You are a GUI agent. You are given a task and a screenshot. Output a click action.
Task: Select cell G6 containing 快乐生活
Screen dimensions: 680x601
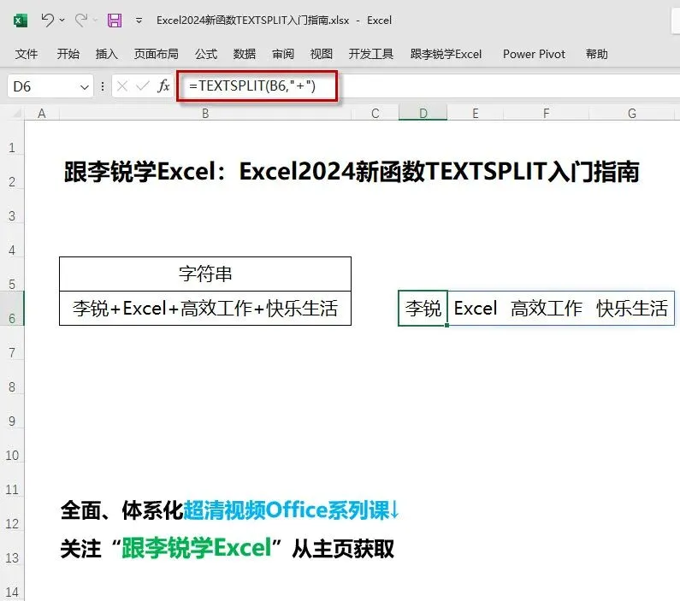tap(632, 309)
